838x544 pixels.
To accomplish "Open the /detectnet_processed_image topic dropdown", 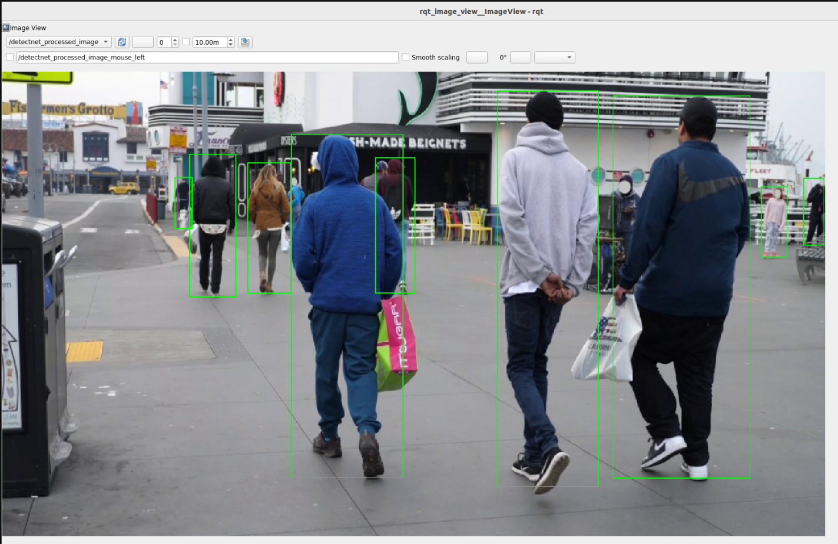I will tap(58, 42).
